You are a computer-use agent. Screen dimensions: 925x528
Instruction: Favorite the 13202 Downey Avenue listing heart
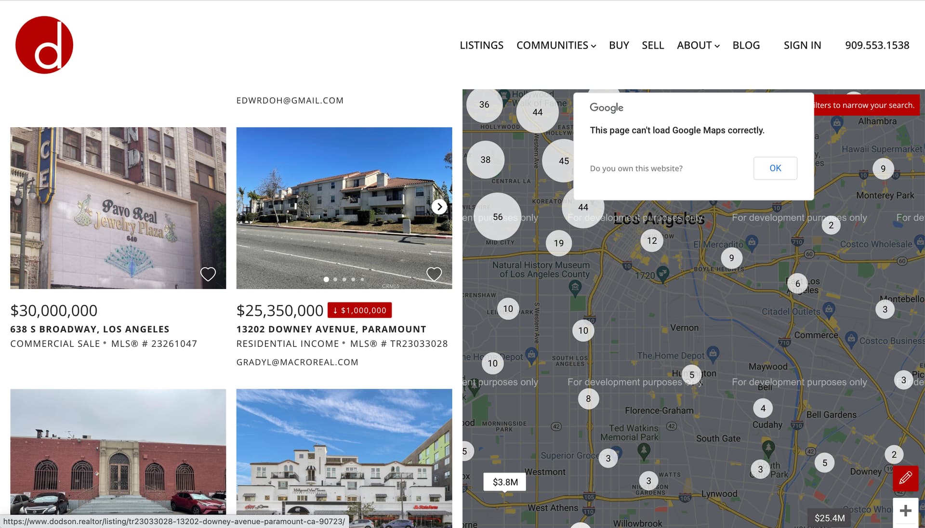pyautogui.click(x=434, y=274)
